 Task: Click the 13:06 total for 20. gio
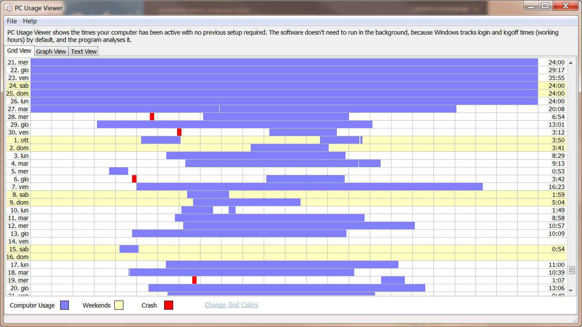pos(556,288)
